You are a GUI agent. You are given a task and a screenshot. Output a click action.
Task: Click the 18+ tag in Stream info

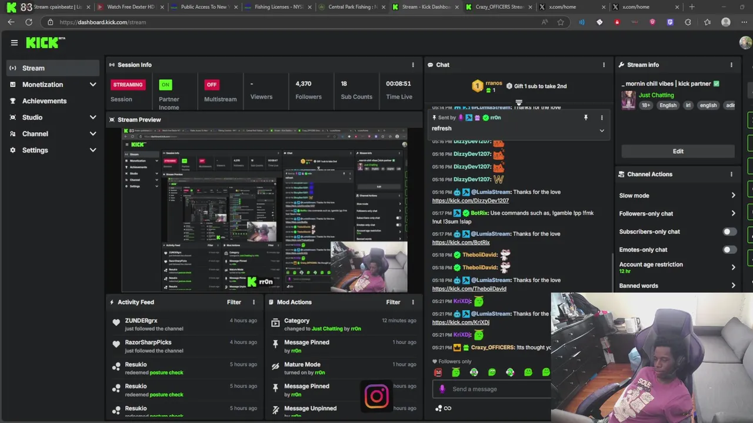tap(646, 105)
